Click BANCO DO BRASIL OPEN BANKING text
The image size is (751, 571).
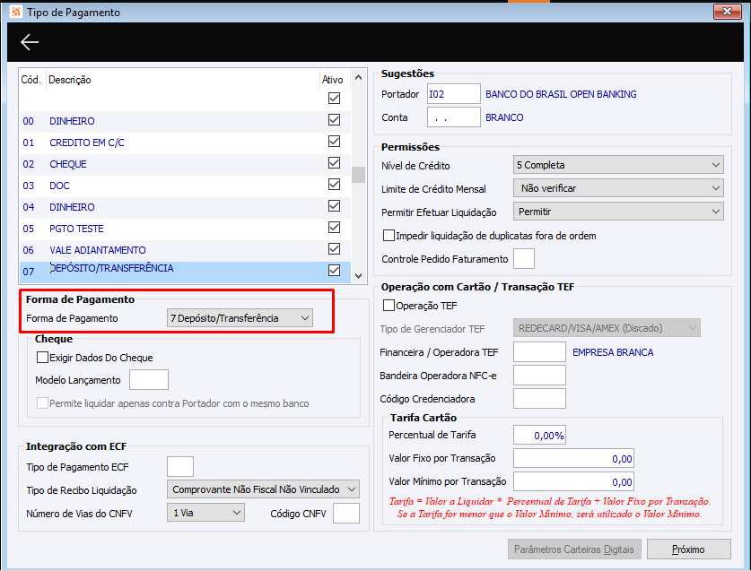pyautogui.click(x=561, y=94)
